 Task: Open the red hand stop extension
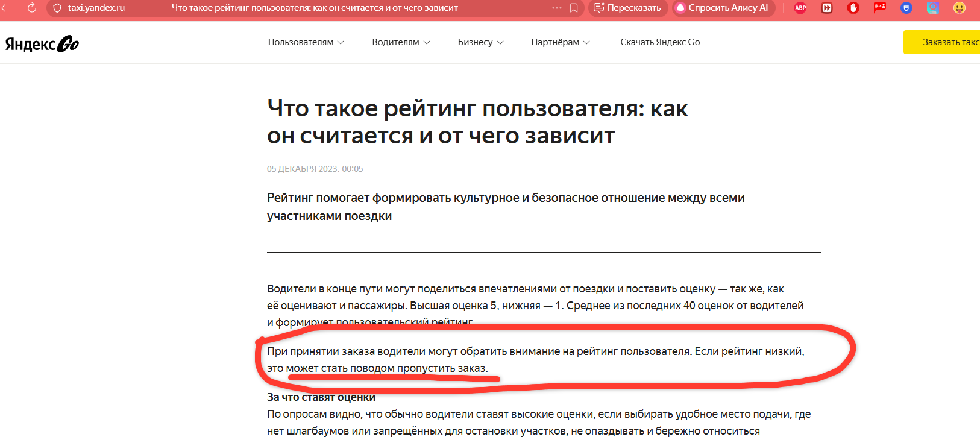pos(853,8)
